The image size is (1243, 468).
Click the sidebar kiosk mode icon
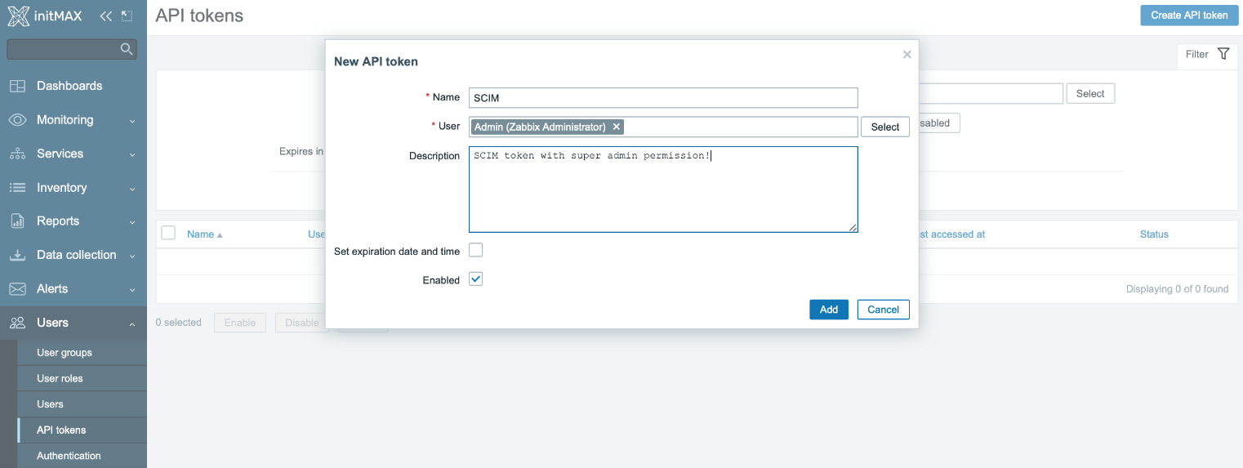coord(127,16)
